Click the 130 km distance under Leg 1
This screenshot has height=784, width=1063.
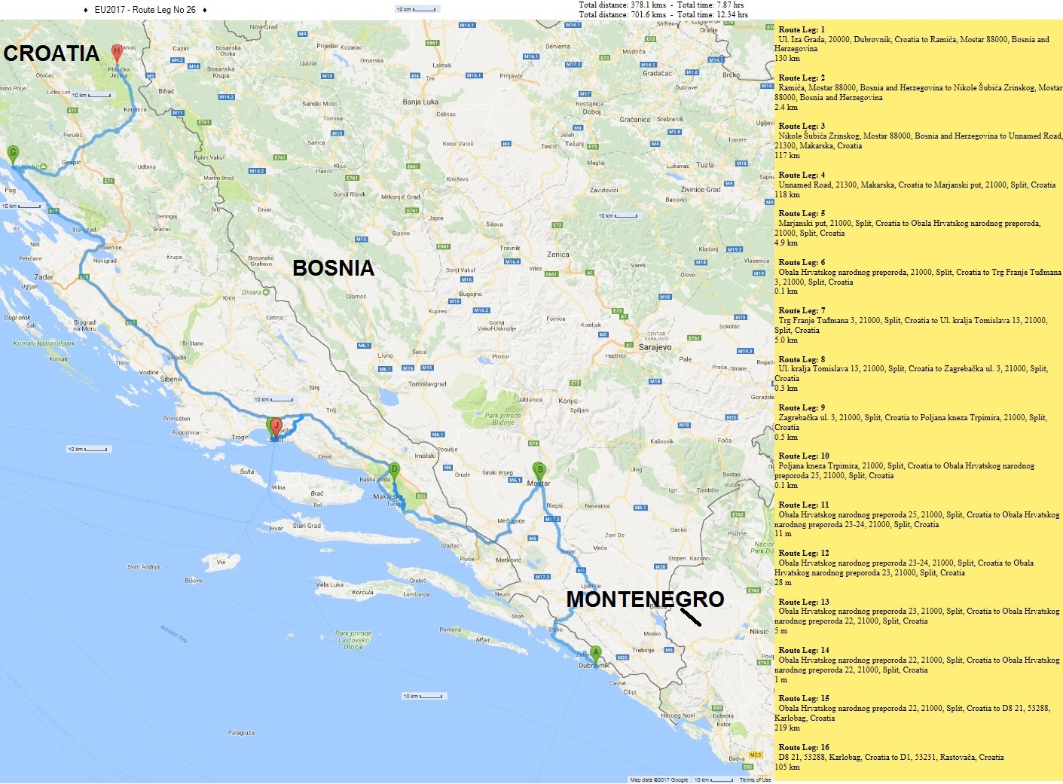click(787, 58)
